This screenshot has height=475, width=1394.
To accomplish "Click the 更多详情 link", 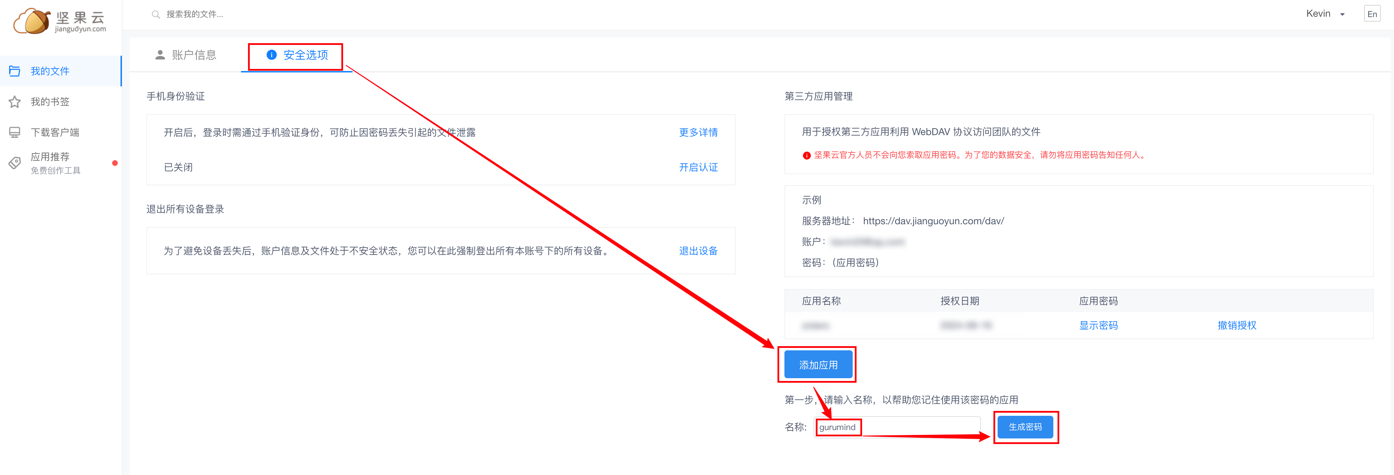I will click(x=698, y=133).
